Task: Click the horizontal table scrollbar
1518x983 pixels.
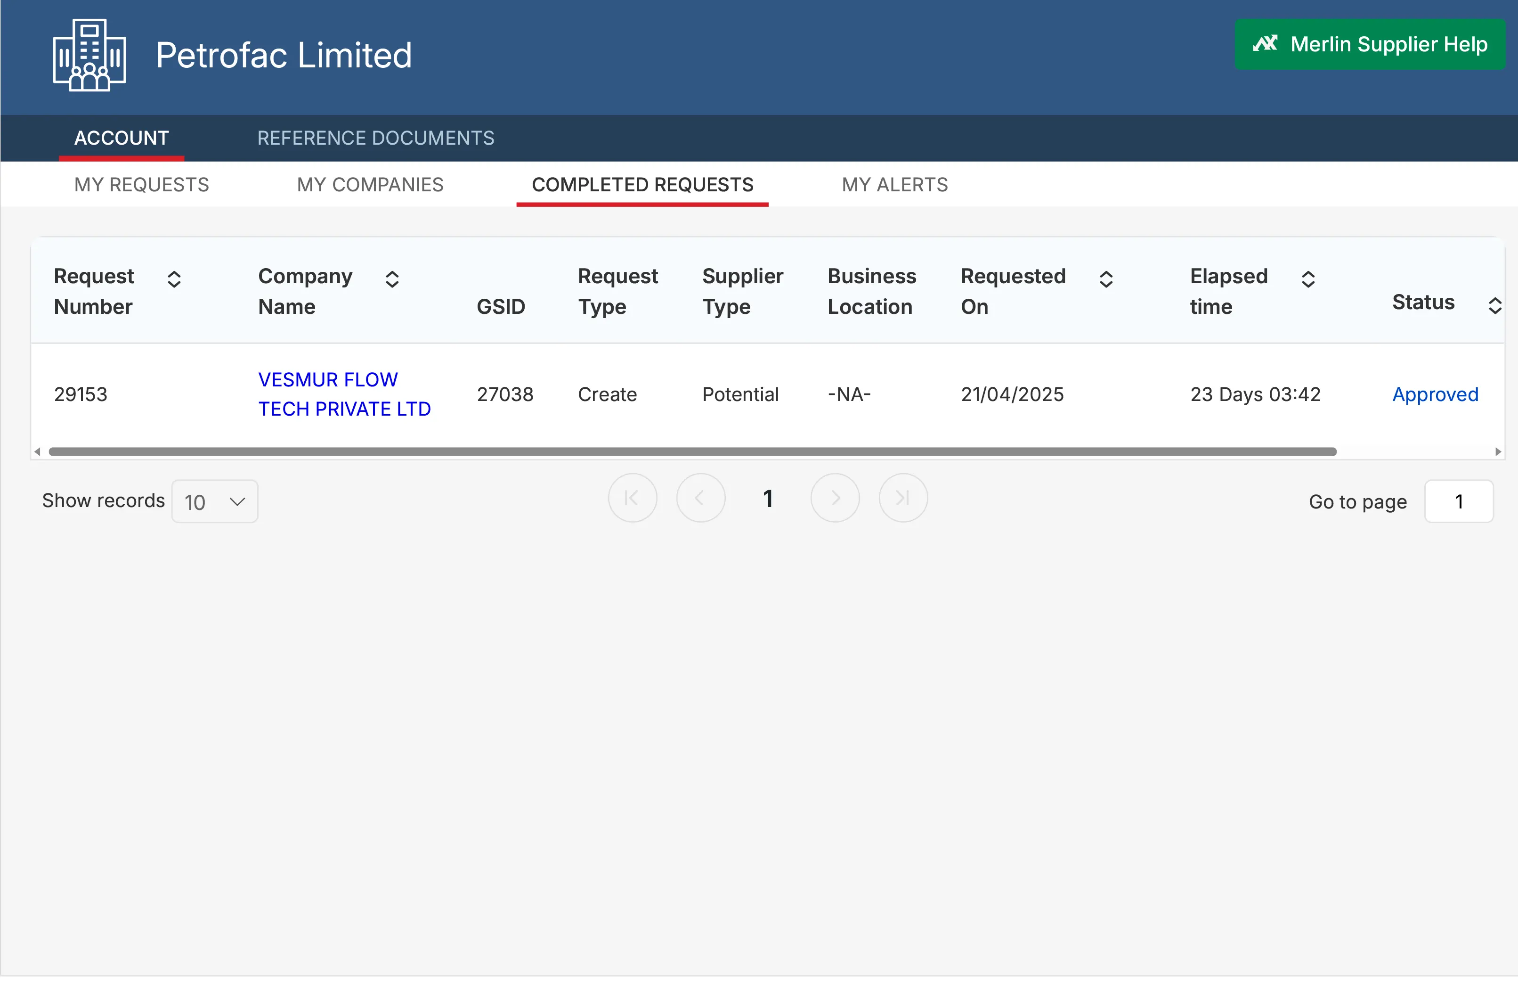Action: pyautogui.click(x=692, y=452)
